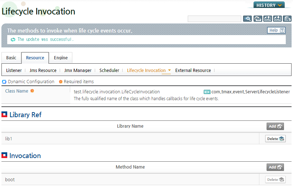This screenshot has width=293, height=187.
Task: Click the XML download arrow icon
Action: pos(277,19)
